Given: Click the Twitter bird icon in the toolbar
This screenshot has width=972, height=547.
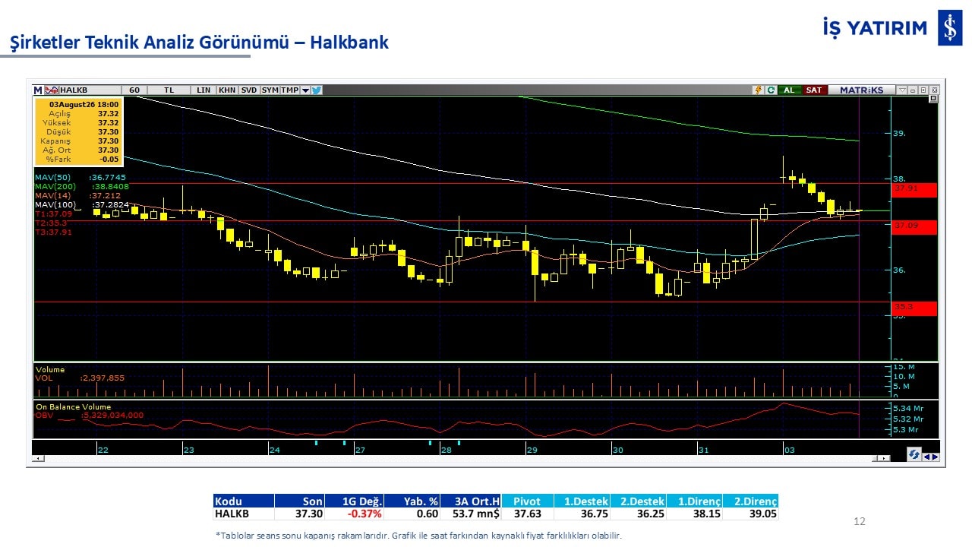Looking at the screenshot, I should click(317, 90).
